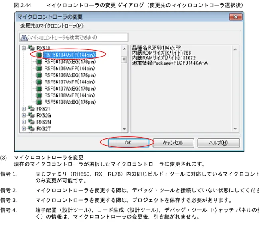
Task: Expand the RX62G tree node
Action: tap(24, 115)
